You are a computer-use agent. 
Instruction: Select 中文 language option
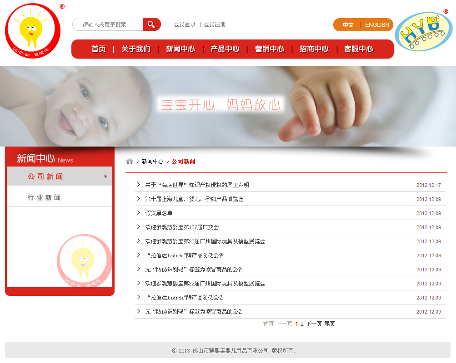pyautogui.click(x=348, y=25)
